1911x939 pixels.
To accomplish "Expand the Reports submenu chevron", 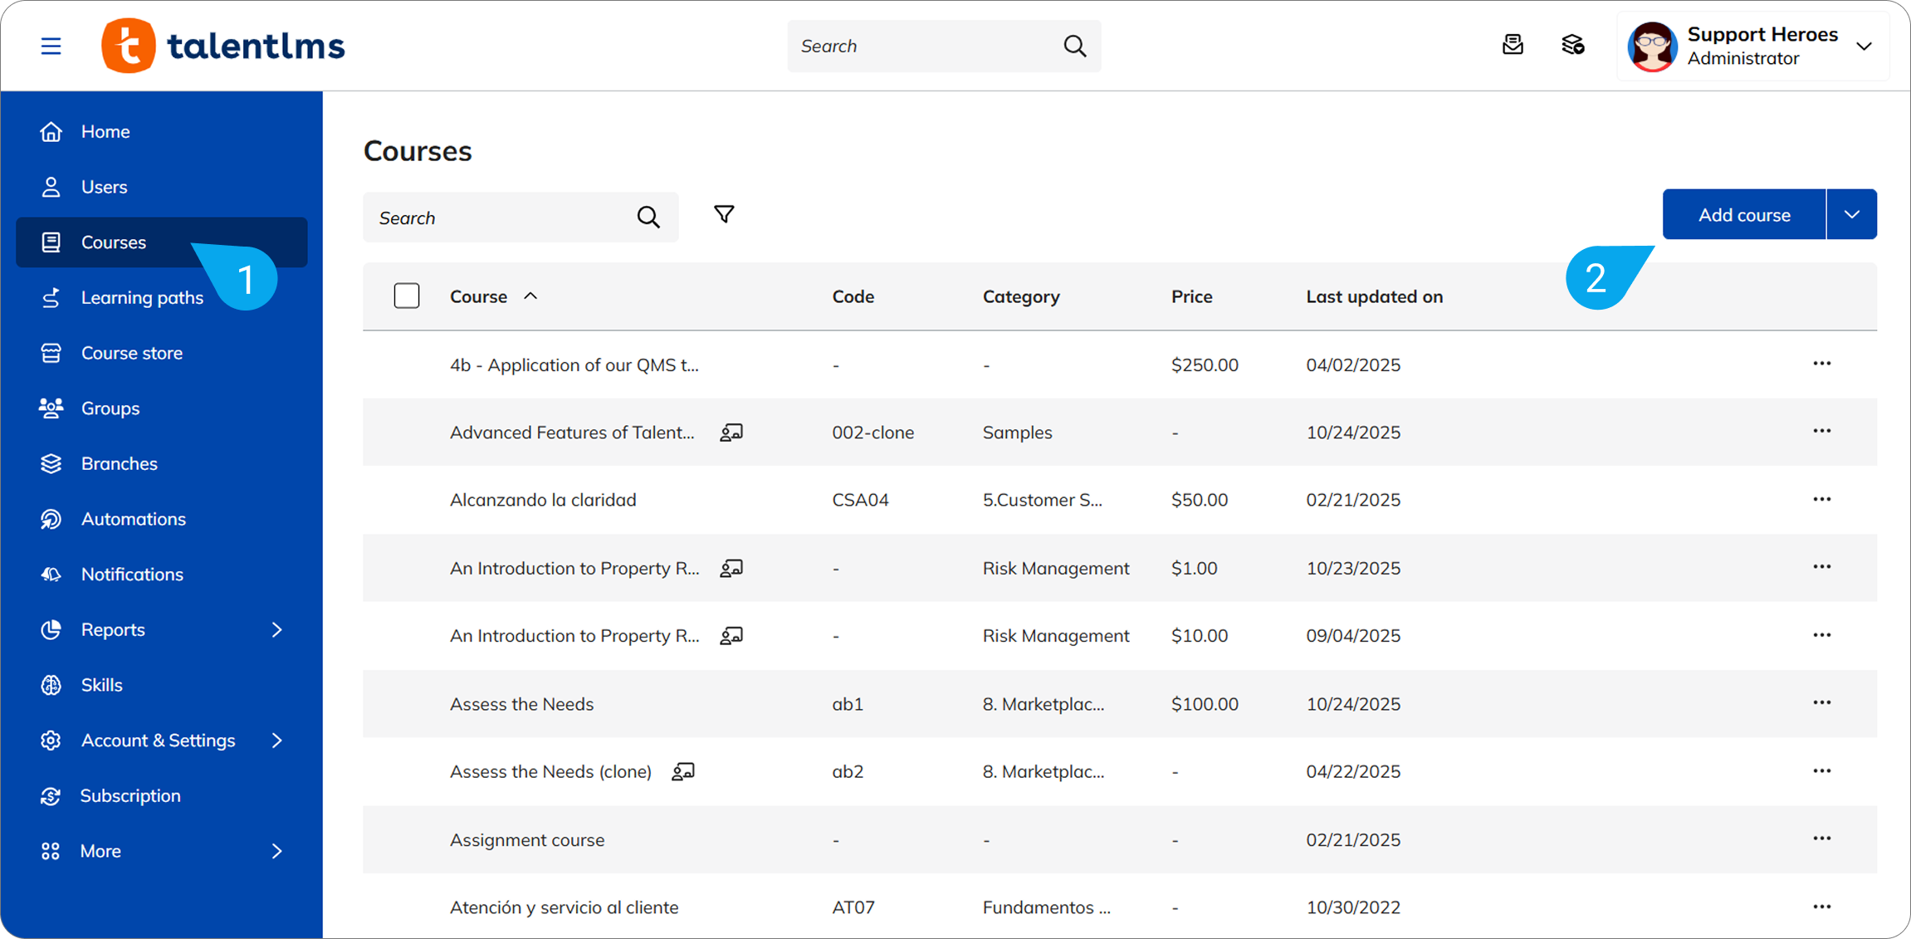I will pos(277,630).
